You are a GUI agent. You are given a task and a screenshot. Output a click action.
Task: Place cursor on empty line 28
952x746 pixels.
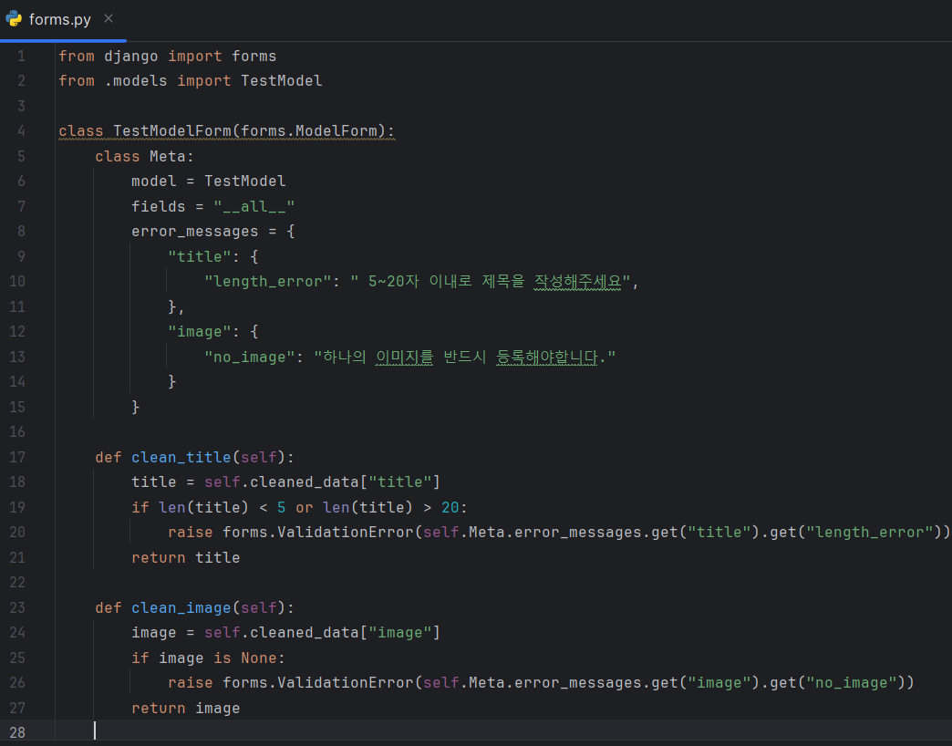coord(504,732)
